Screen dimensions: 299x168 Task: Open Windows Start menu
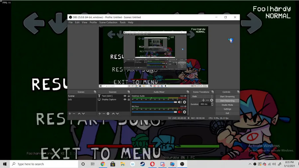click(x=5, y=164)
